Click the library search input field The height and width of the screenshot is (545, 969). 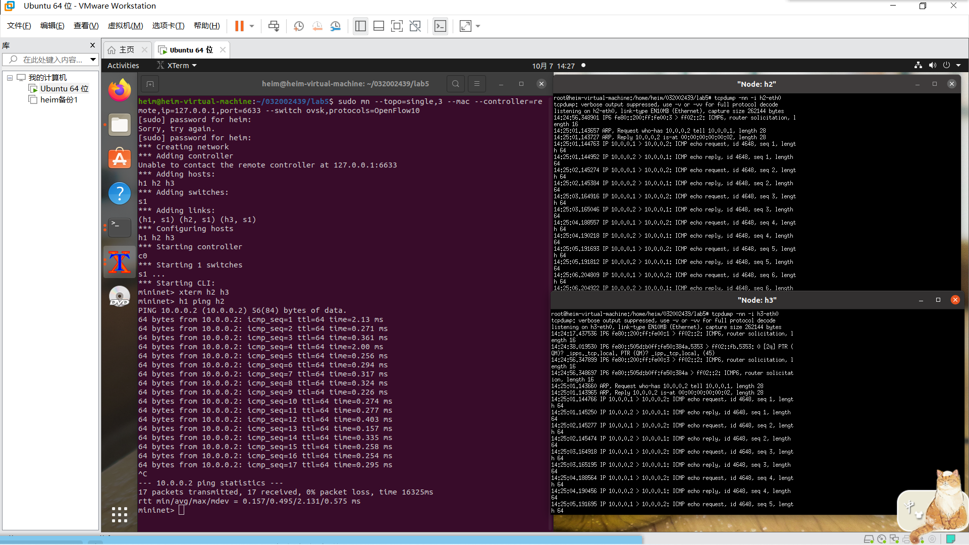pyautogui.click(x=52, y=60)
